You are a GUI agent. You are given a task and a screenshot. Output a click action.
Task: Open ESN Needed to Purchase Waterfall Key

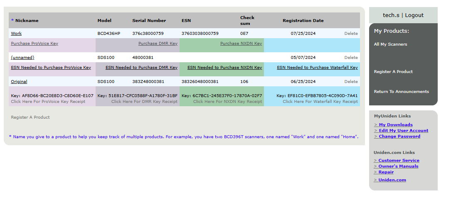pyautogui.click(x=317, y=68)
